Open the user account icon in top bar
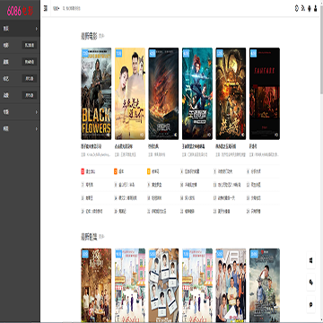This screenshot has width=323, height=323. click(x=315, y=8)
